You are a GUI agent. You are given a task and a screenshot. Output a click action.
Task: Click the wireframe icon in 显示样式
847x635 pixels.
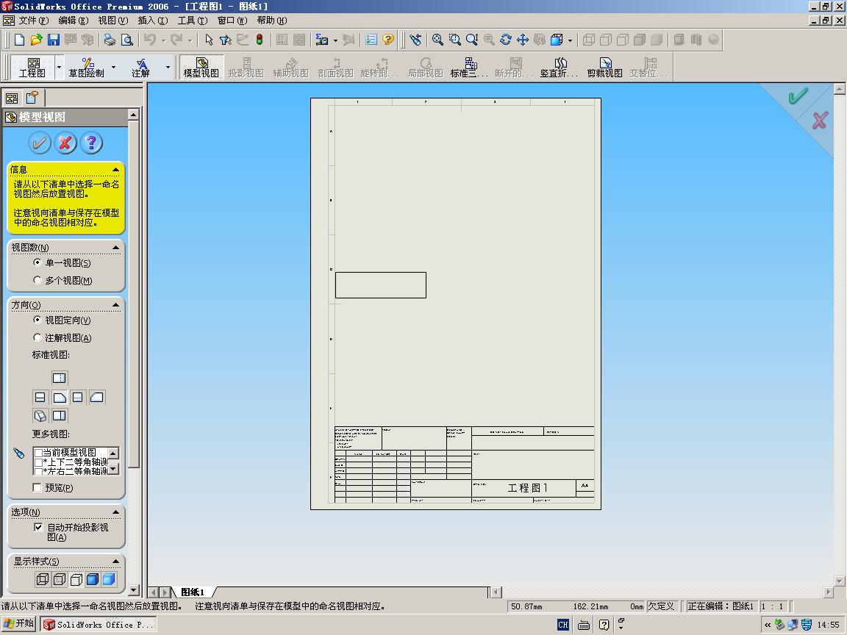pos(43,579)
